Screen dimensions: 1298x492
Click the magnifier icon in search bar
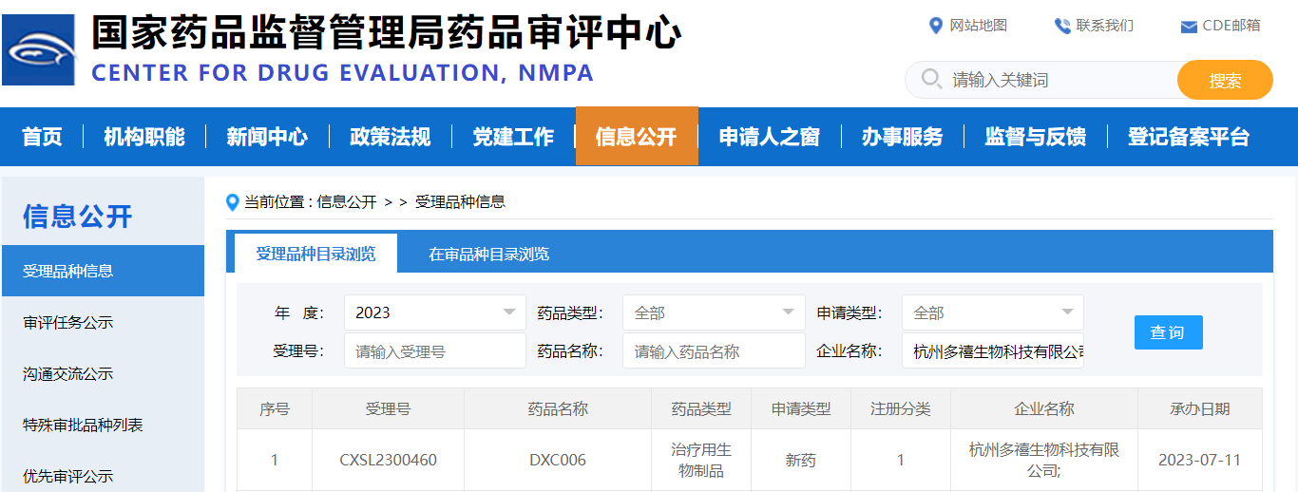932,80
